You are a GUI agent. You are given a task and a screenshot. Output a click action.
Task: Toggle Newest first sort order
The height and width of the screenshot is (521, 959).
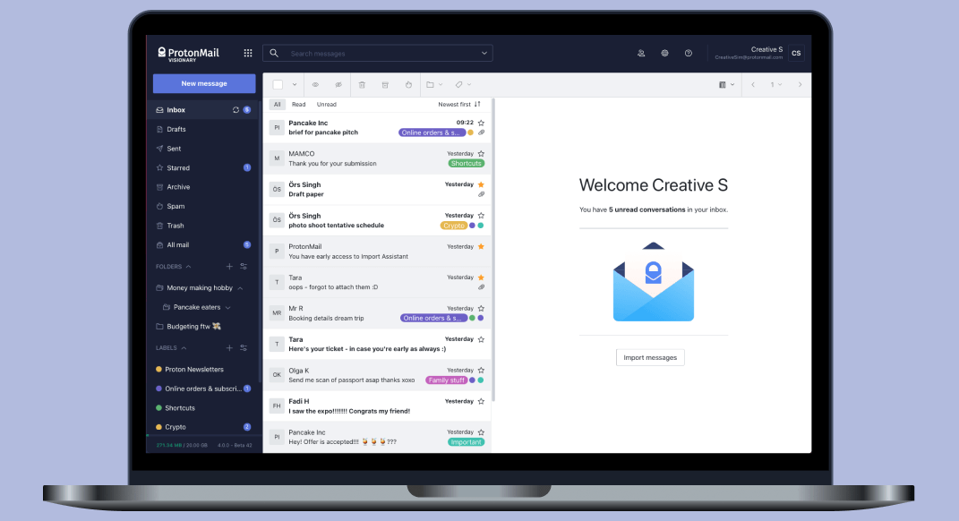[x=459, y=105]
